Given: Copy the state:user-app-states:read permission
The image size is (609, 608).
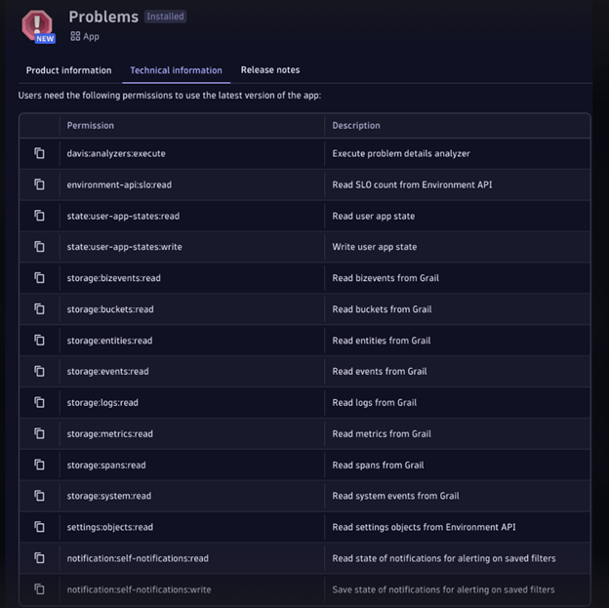Looking at the screenshot, I should pyautogui.click(x=40, y=216).
